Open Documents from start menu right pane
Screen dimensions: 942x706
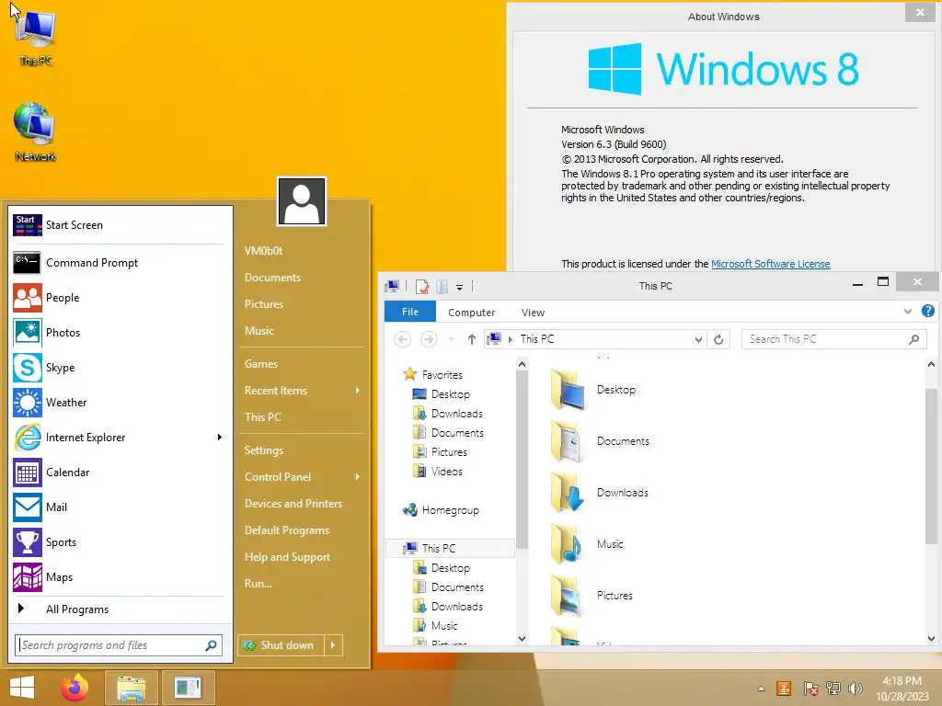pyautogui.click(x=272, y=278)
